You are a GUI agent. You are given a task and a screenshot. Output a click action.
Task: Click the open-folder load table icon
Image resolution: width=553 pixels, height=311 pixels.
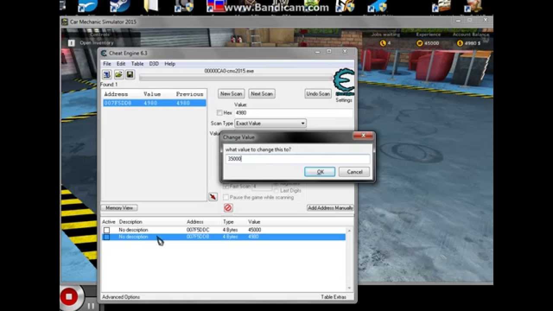[x=118, y=74]
